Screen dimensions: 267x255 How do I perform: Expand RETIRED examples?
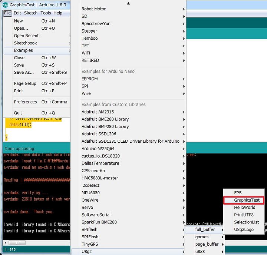(x=129, y=60)
